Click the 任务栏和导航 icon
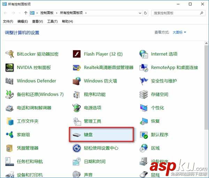This screenshot has width=209, height=178. click(x=10, y=162)
